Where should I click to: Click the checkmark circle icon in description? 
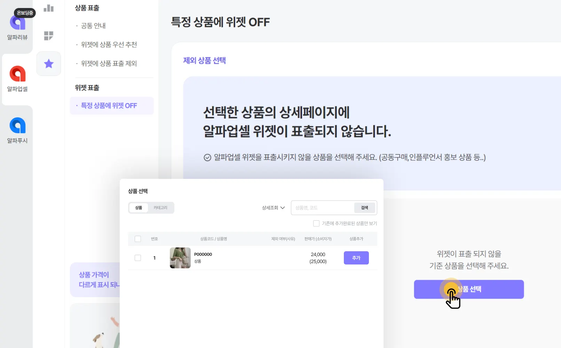(x=207, y=158)
